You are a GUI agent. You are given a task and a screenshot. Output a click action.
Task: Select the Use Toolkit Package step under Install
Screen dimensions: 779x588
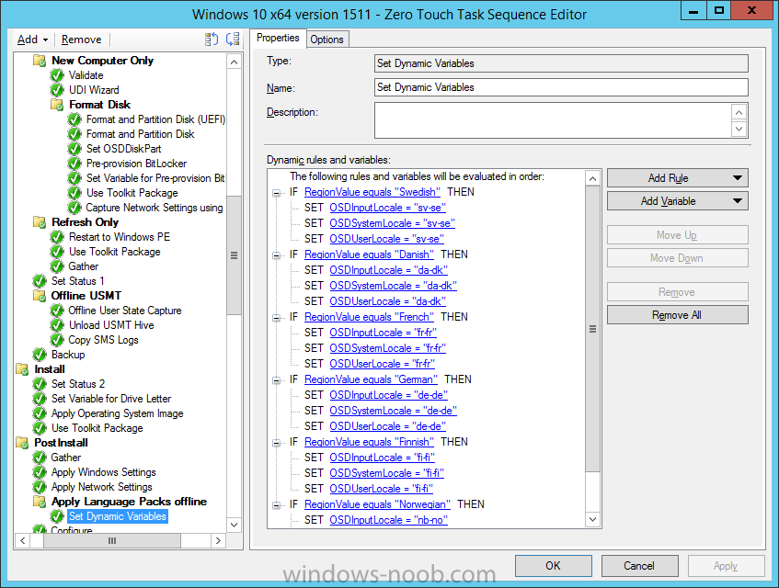coord(97,428)
